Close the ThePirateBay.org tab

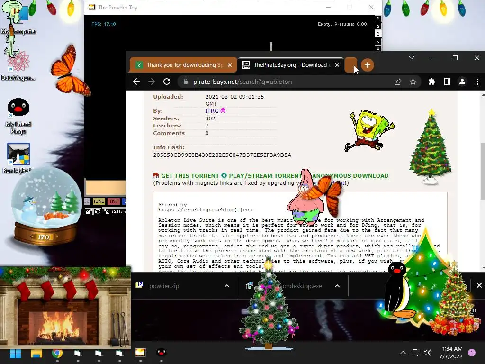tap(337, 65)
